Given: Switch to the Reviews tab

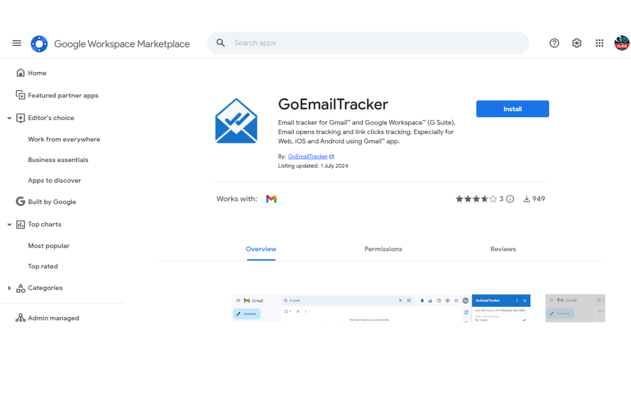Looking at the screenshot, I should tap(503, 249).
